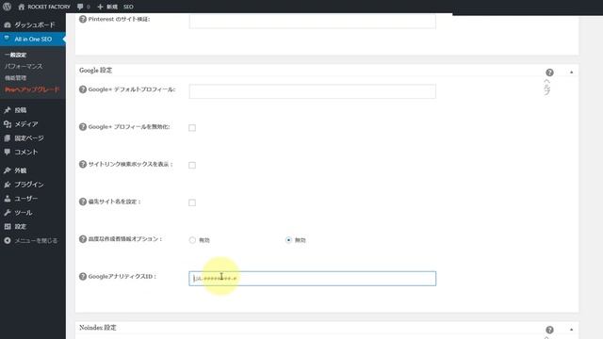This screenshot has height=339, width=603.
Task: Select 有効 radio for author options
Action: 192,240
